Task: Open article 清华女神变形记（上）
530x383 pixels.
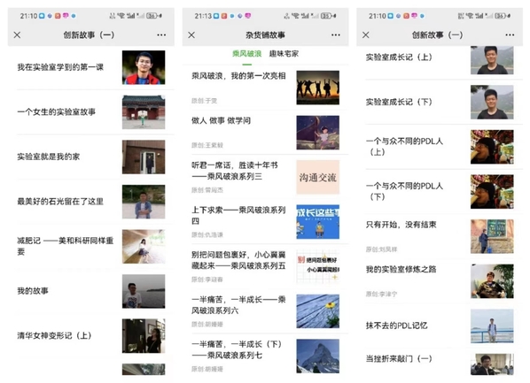Action: click(x=91, y=336)
